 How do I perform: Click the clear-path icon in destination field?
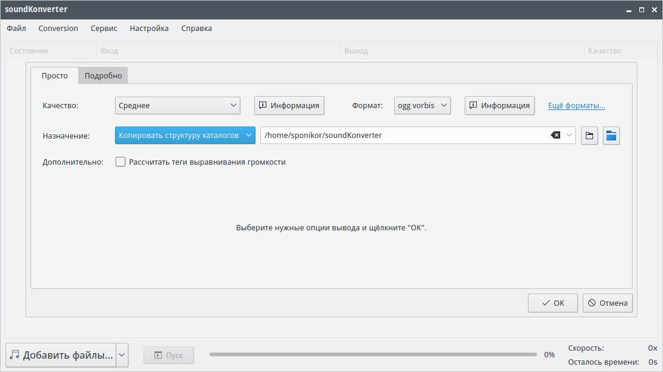555,135
